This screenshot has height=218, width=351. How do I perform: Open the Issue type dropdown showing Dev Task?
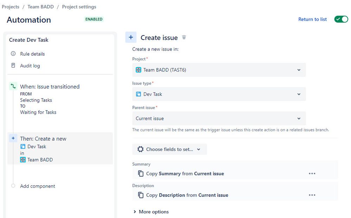pos(219,94)
